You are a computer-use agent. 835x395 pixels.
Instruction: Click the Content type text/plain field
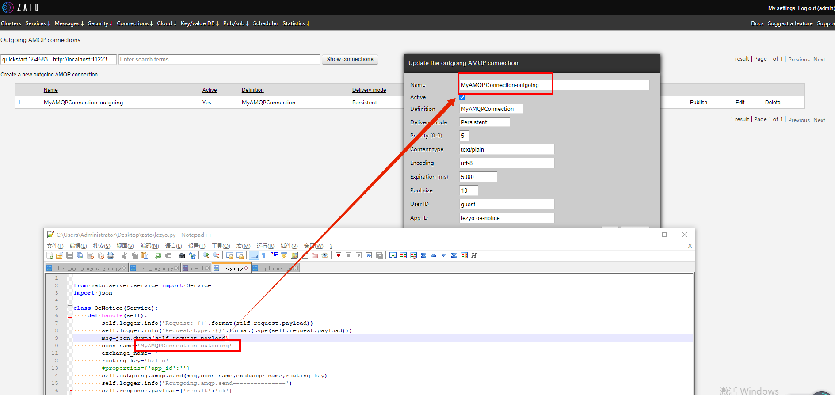[507, 149]
